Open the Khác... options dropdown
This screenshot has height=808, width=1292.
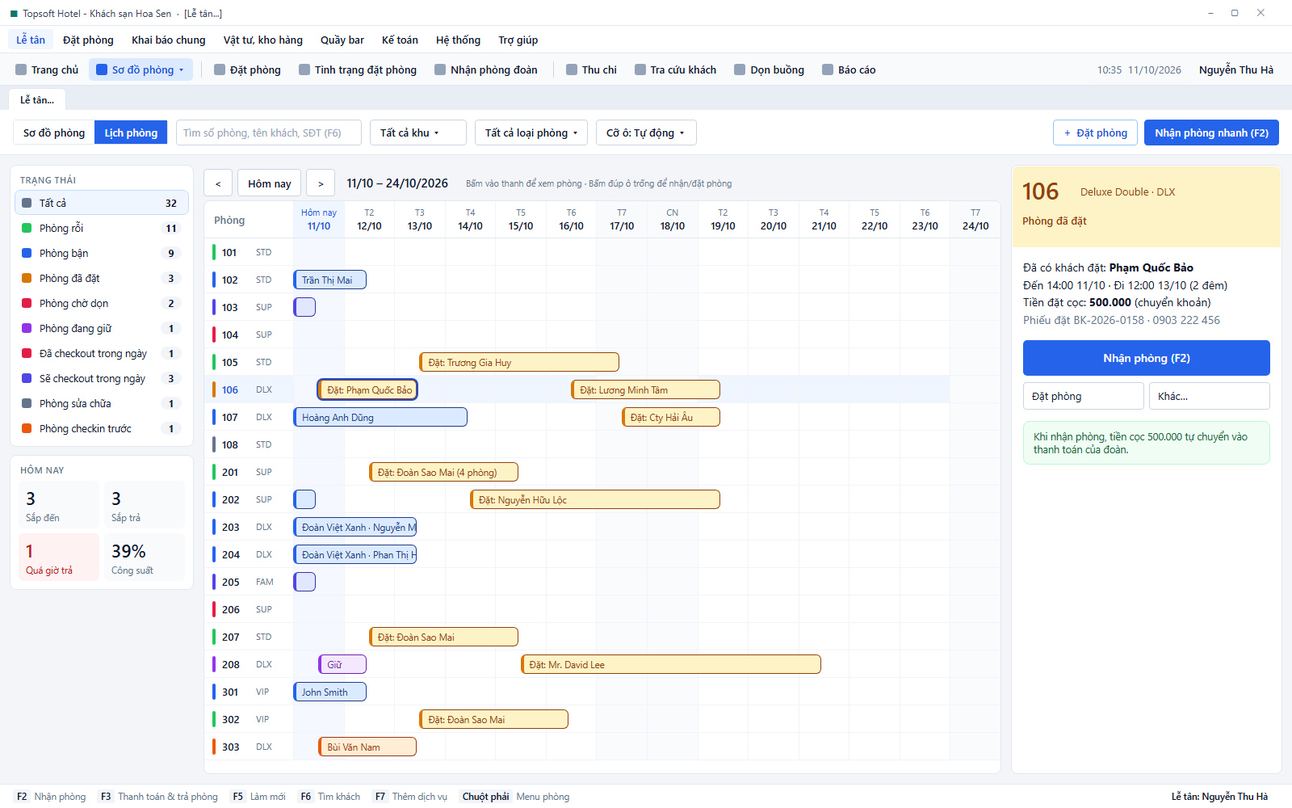click(x=1209, y=396)
